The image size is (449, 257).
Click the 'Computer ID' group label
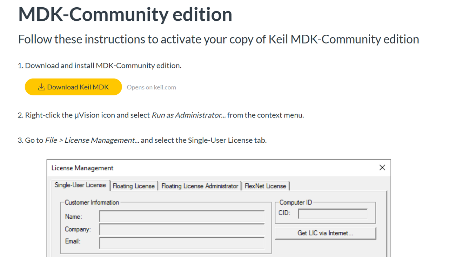click(x=296, y=202)
